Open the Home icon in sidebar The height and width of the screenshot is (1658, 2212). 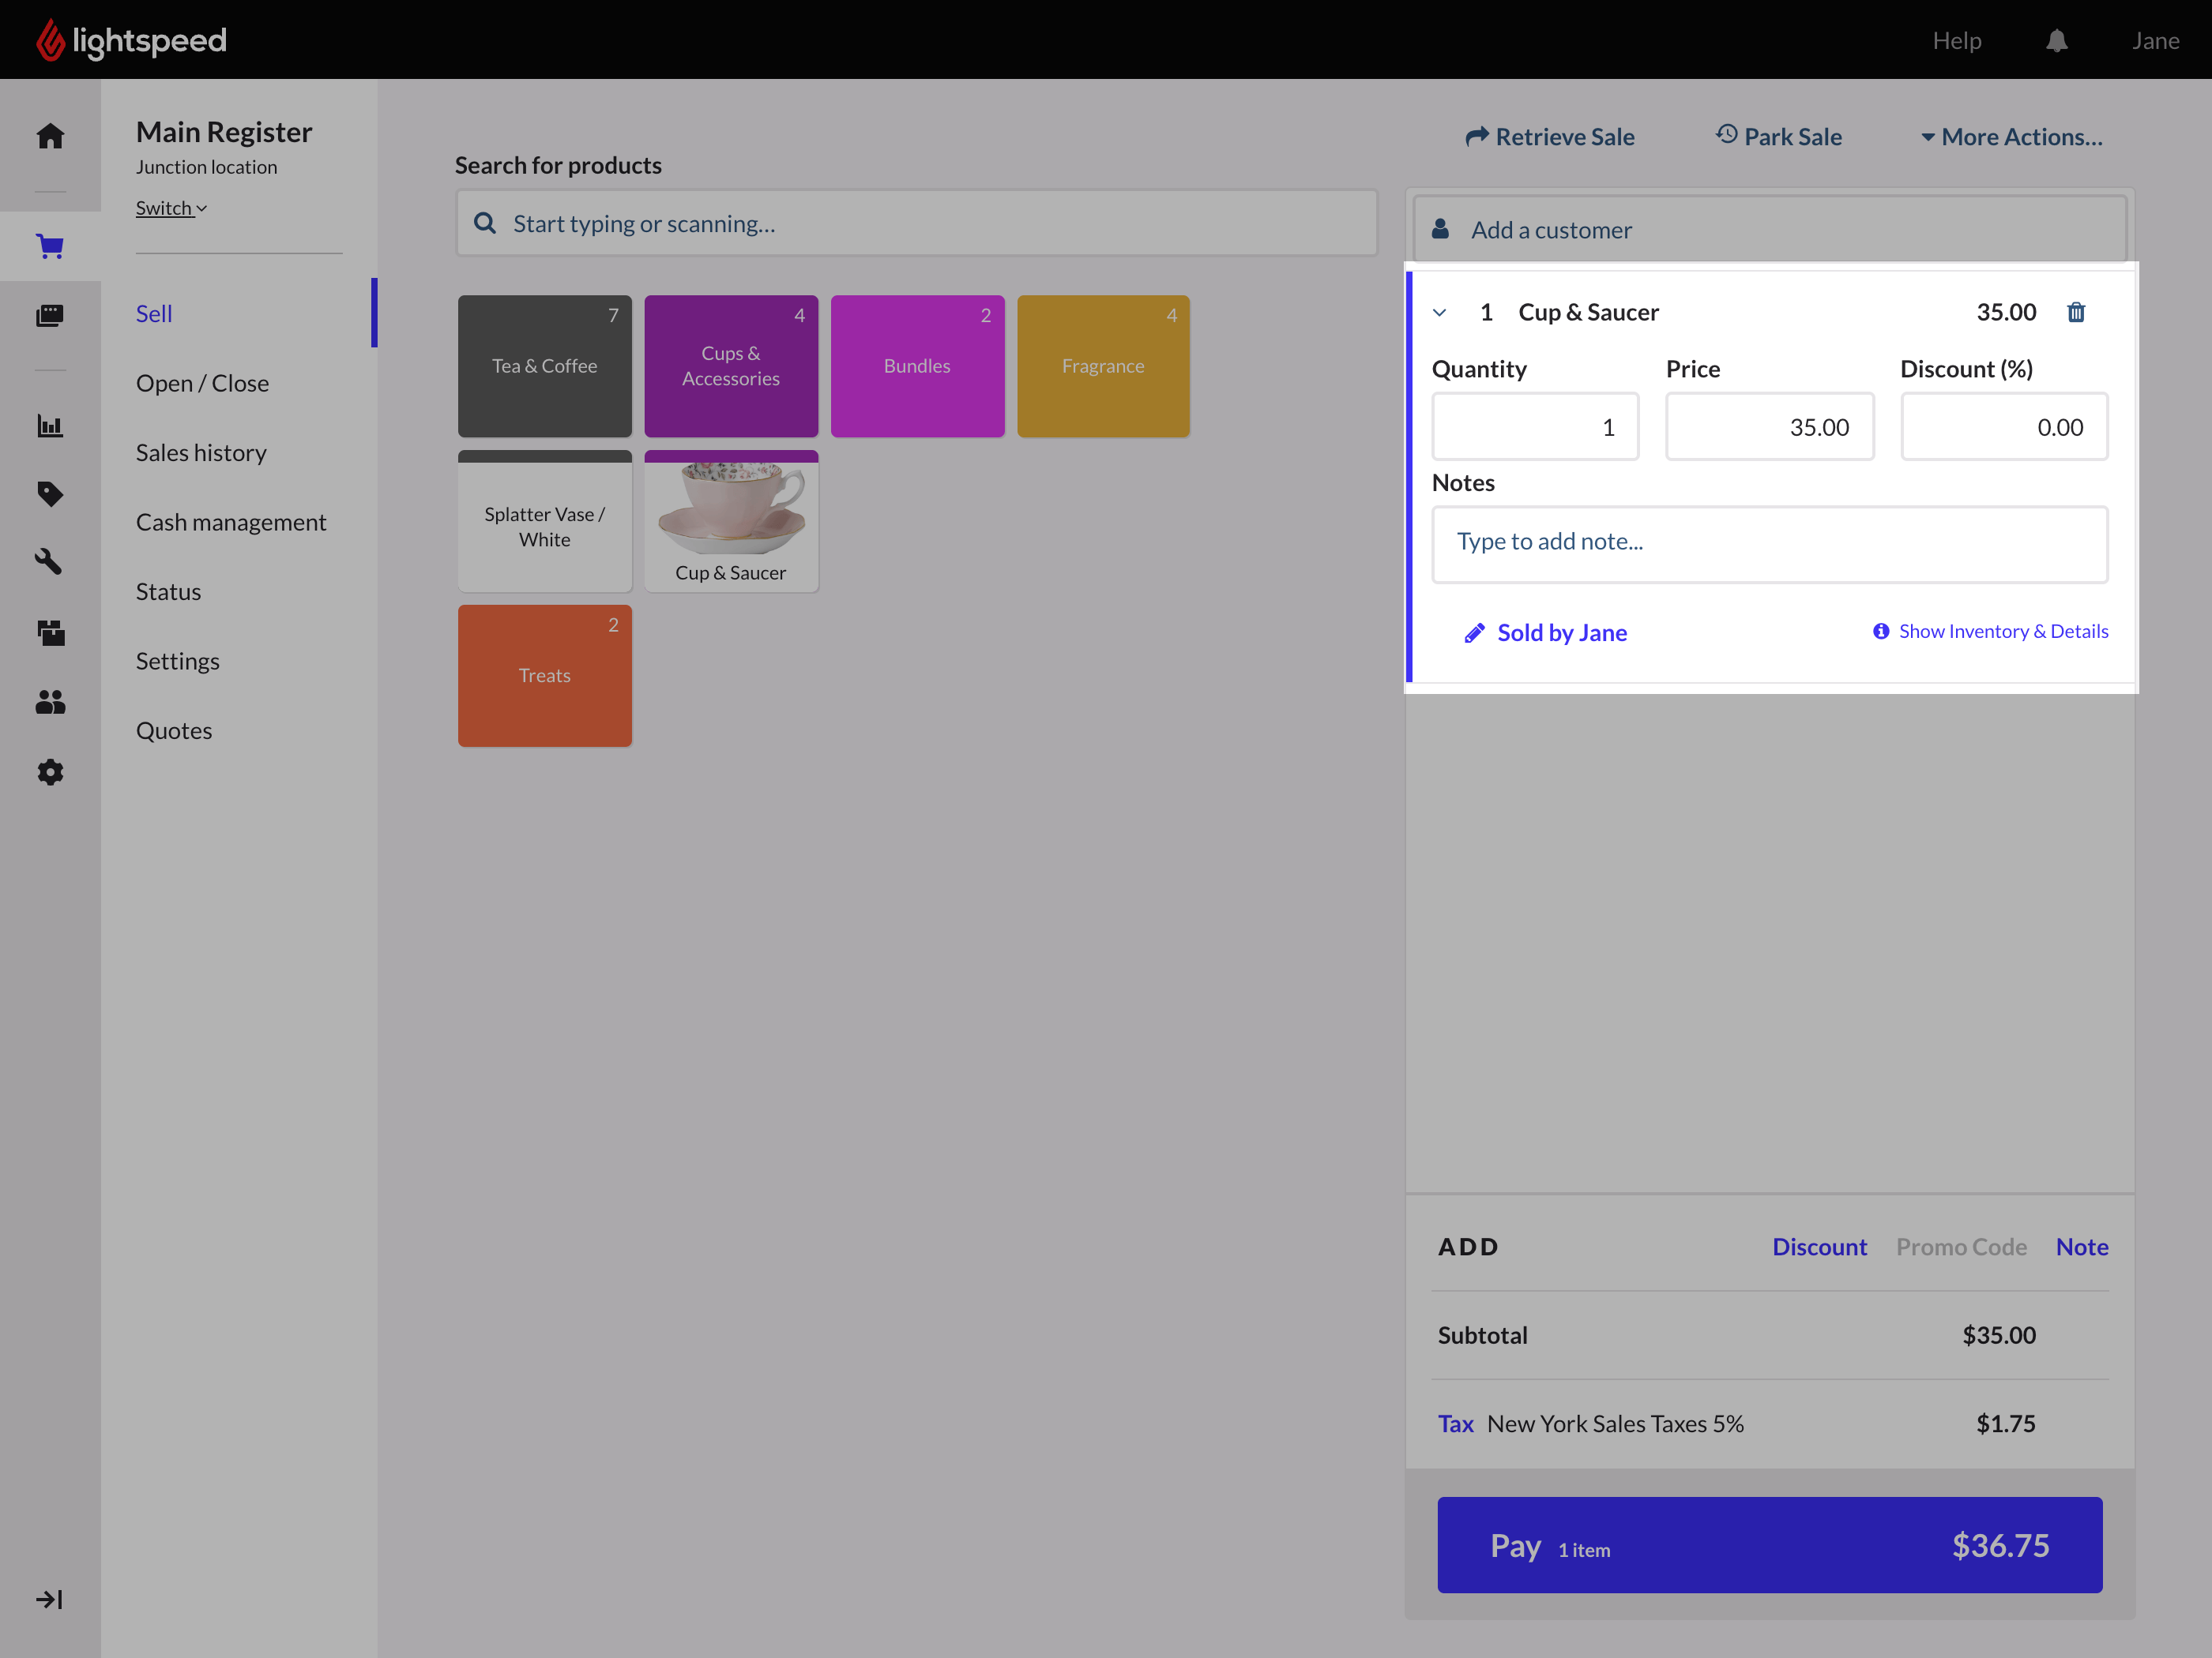click(x=50, y=136)
